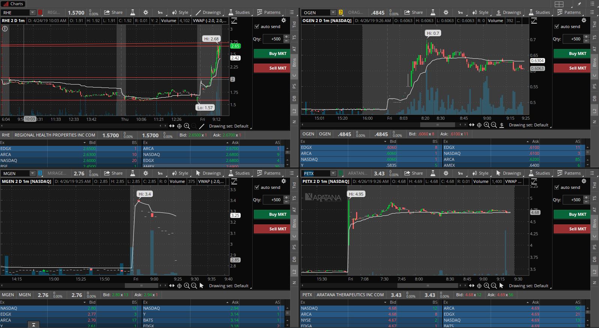
Task: Click the alert exclamation icon on RHE chart
Action: click(5, 28)
